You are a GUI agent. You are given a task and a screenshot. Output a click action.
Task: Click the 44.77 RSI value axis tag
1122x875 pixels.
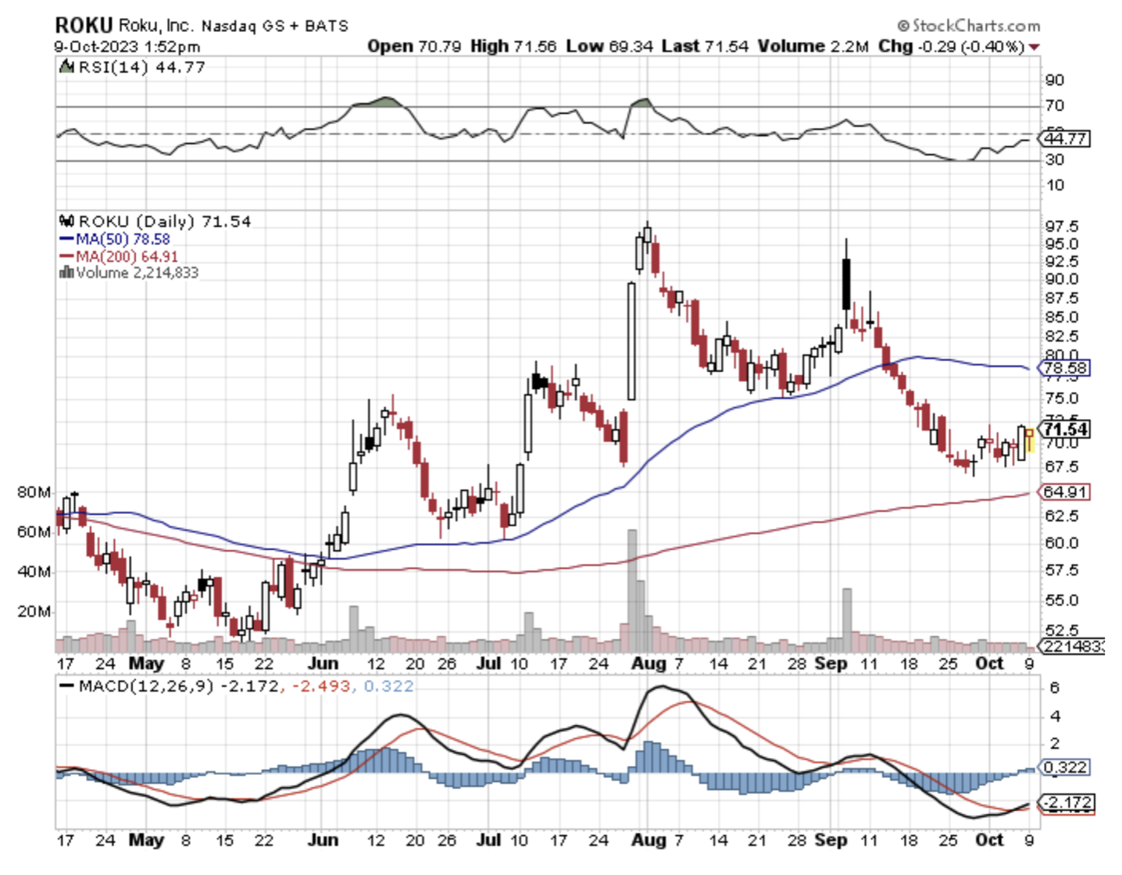coord(1065,139)
